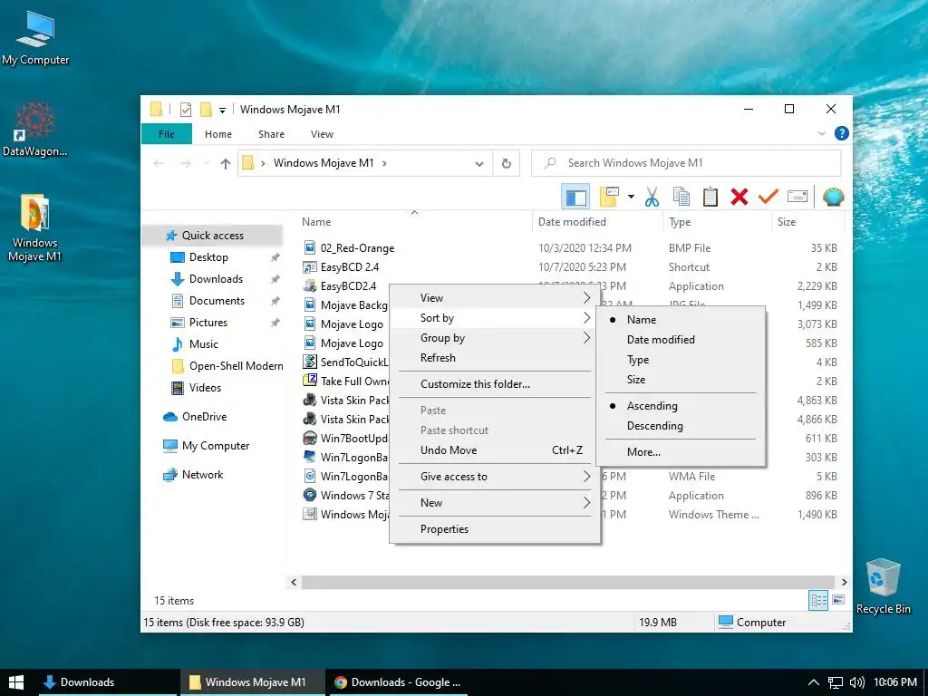Viewport: 928px width, 696px height.
Task: Click the Back navigation arrow
Action: click(159, 163)
